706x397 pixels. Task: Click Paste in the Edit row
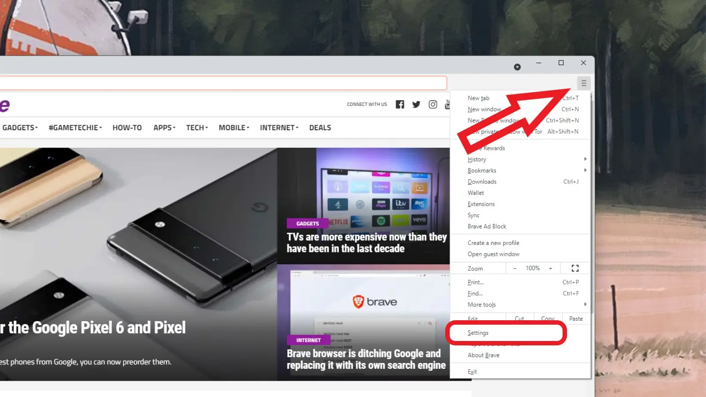576,318
